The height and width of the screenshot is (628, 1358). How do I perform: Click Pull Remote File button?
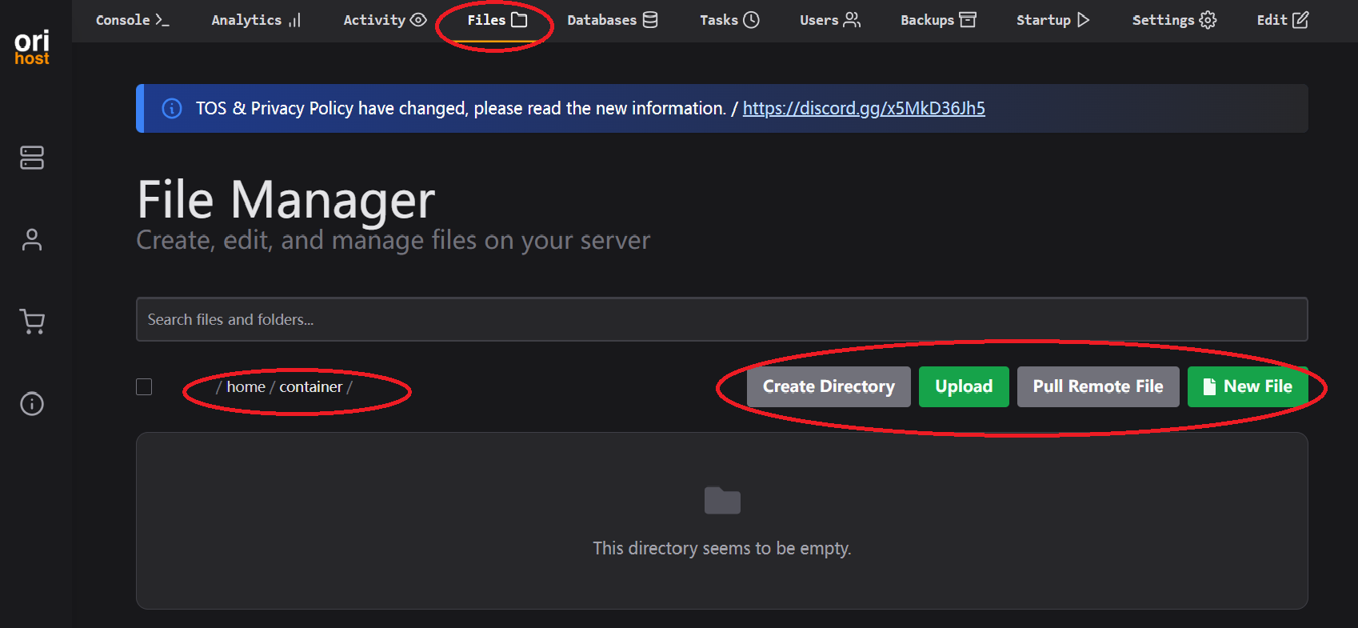click(x=1097, y=386)
